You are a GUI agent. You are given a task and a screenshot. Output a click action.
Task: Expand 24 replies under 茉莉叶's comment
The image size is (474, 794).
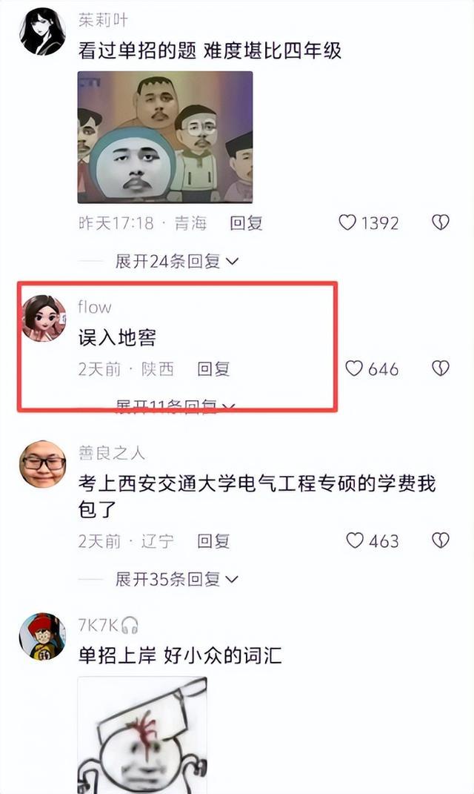[x=176, y=261]
